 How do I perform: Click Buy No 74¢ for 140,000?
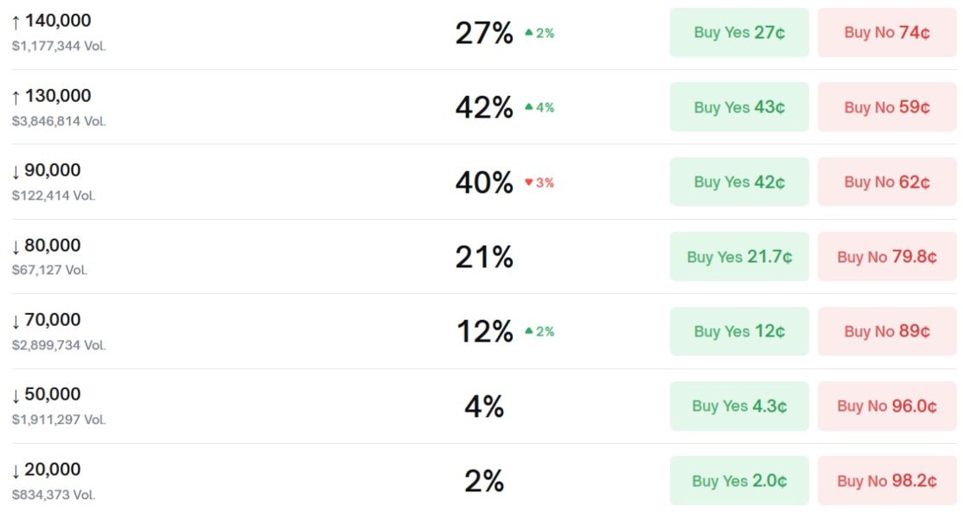click(887, 33)
